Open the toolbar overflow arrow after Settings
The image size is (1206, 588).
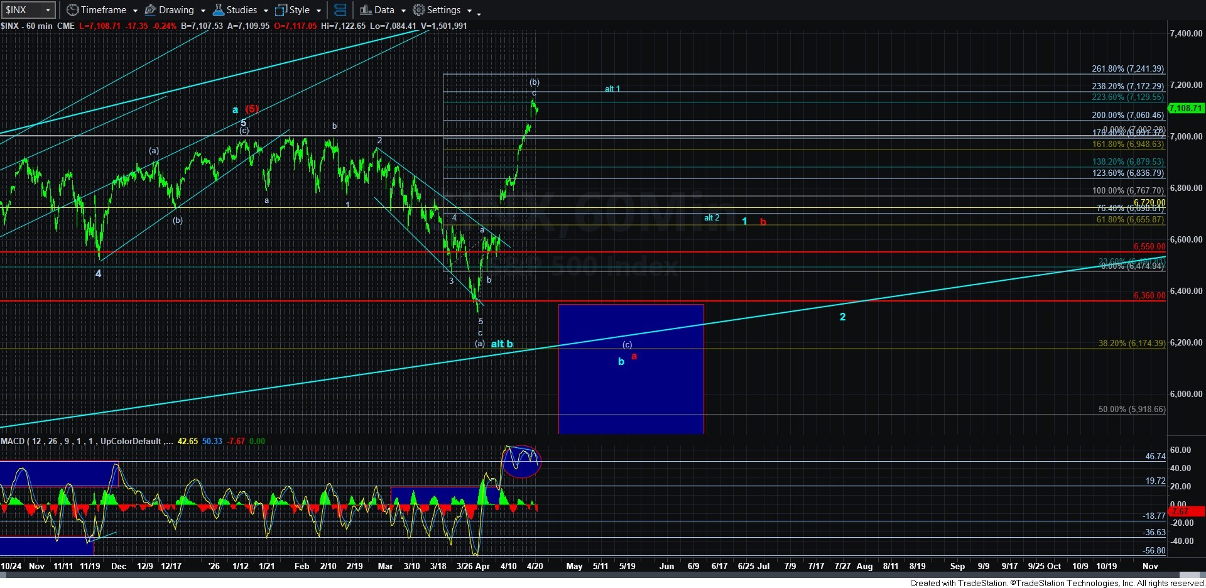tap(479, 12)
